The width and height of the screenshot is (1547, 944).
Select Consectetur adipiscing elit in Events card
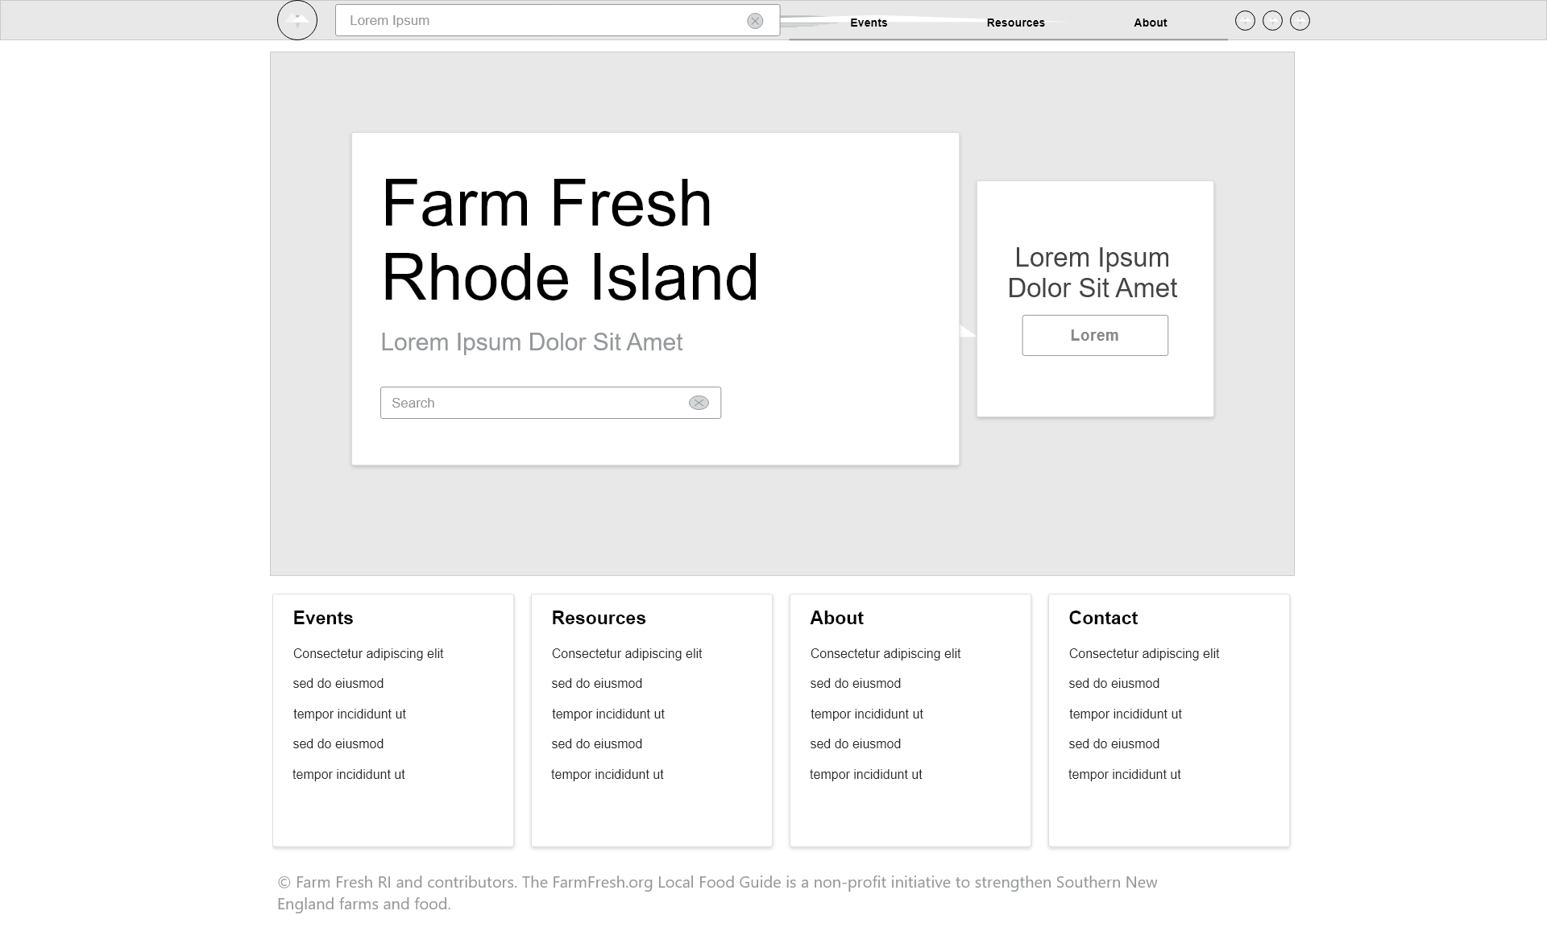pyautogui.click(x=368, y=653)
